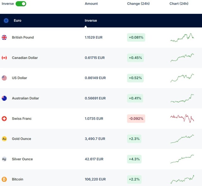202x186 pixels.
Task: Click the Canadian Dollar flag icon
Action: coord(4,58)
